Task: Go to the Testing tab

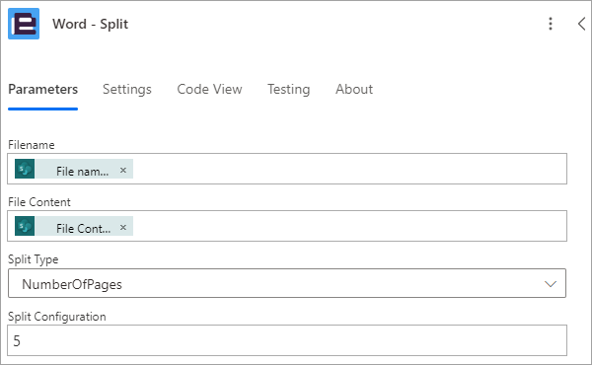Action: (288, 90)
